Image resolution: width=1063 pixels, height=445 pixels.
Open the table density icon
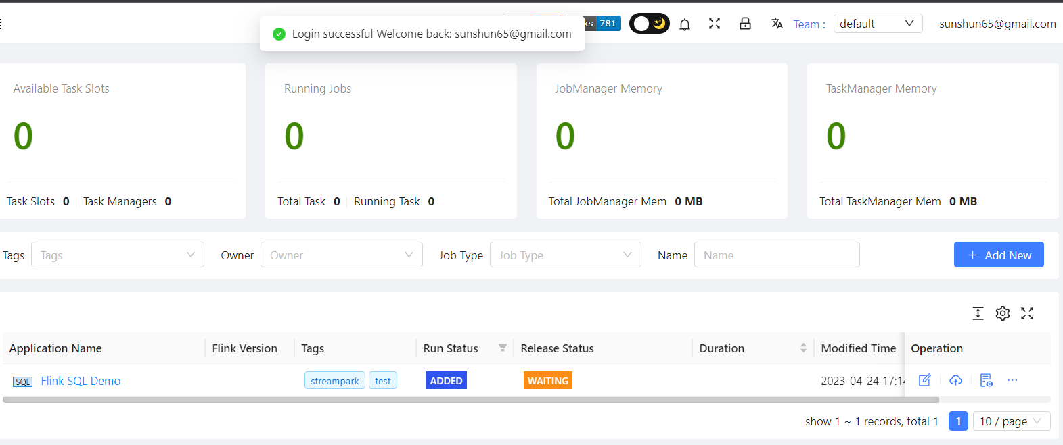[x=978, y=313]
